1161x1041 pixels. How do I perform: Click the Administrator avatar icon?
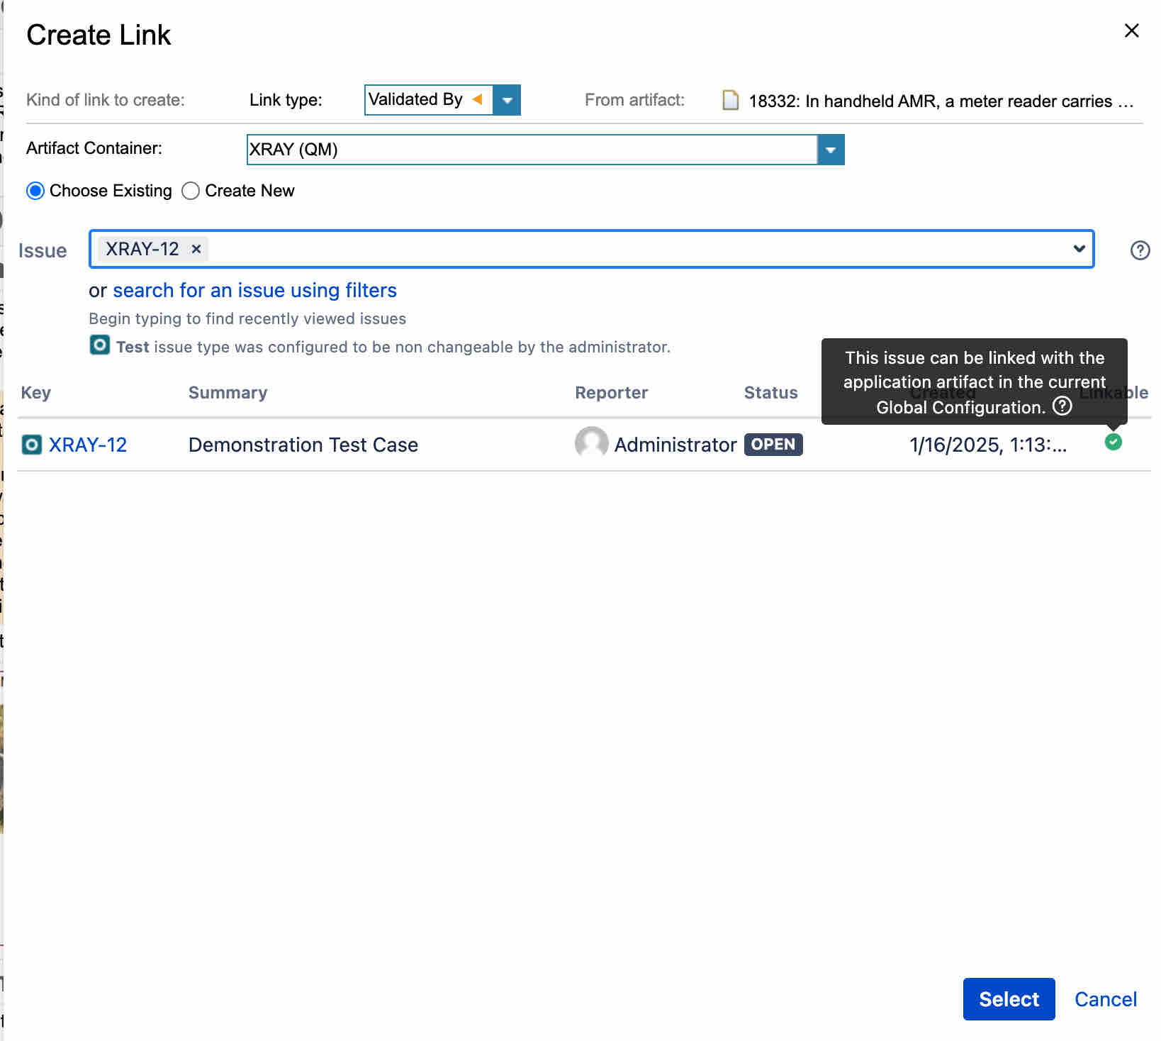(x=590, y=443)
